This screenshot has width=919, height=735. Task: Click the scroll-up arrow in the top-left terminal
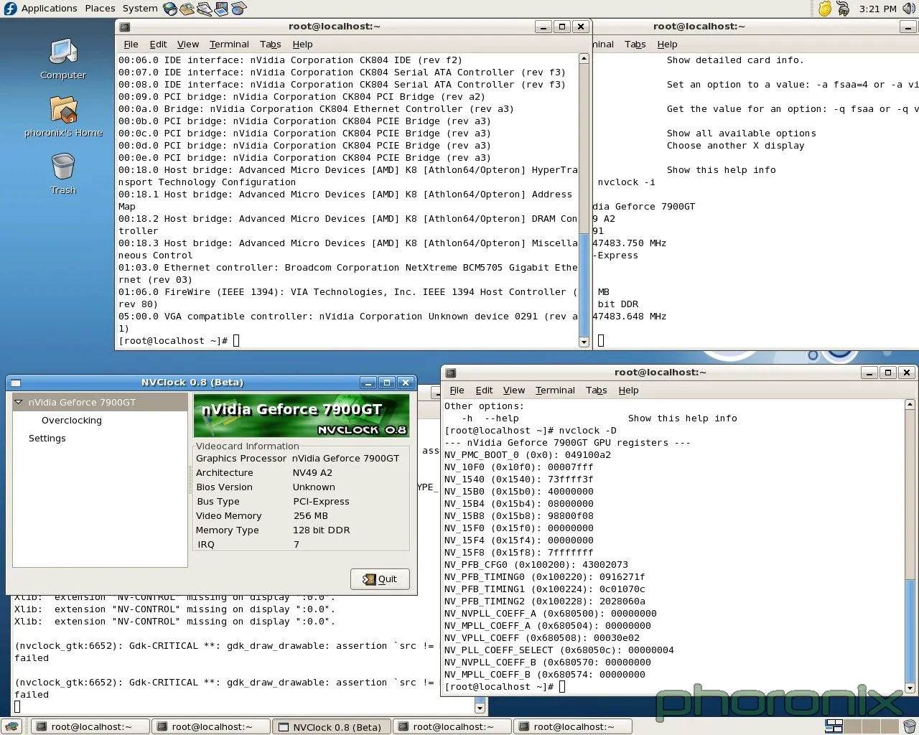[584, 58]
